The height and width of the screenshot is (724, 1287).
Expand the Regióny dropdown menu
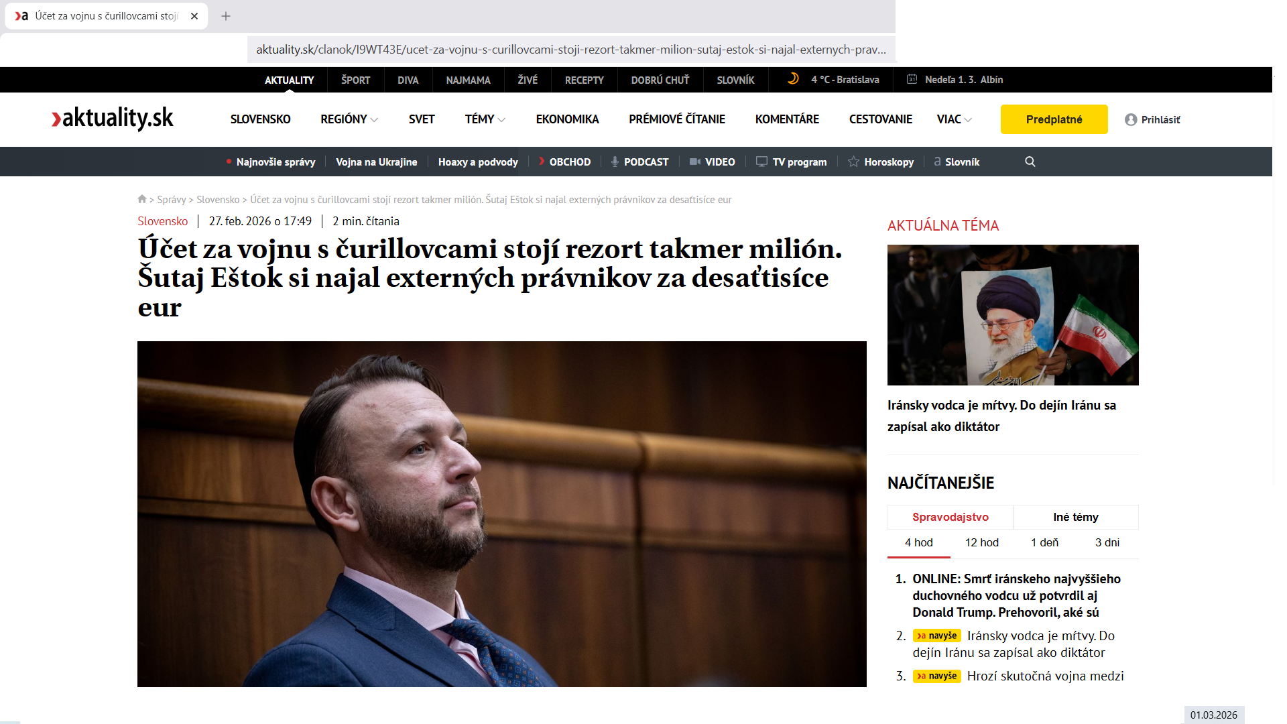[349, 119]
